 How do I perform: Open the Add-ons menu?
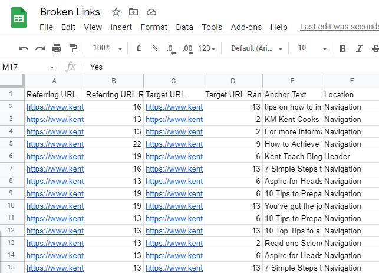click(246, 27)
